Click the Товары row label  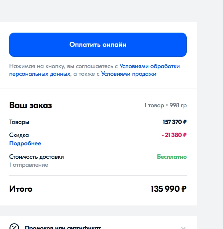(x=19, y=122)
